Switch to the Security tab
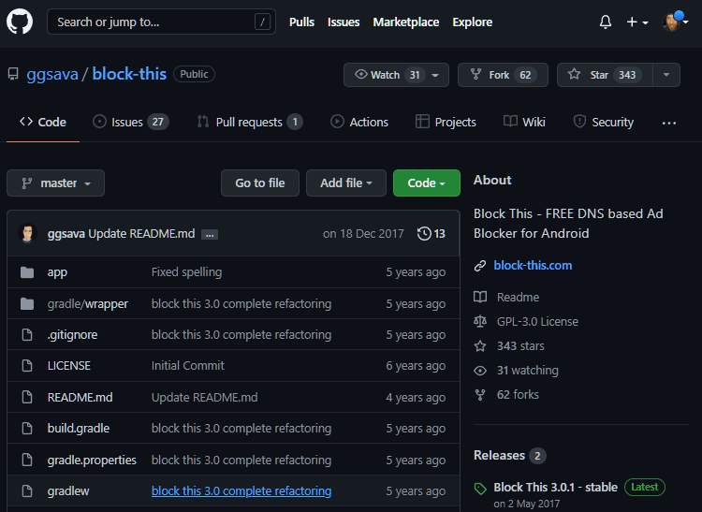 pyautogui.click(x=604, y=122)
